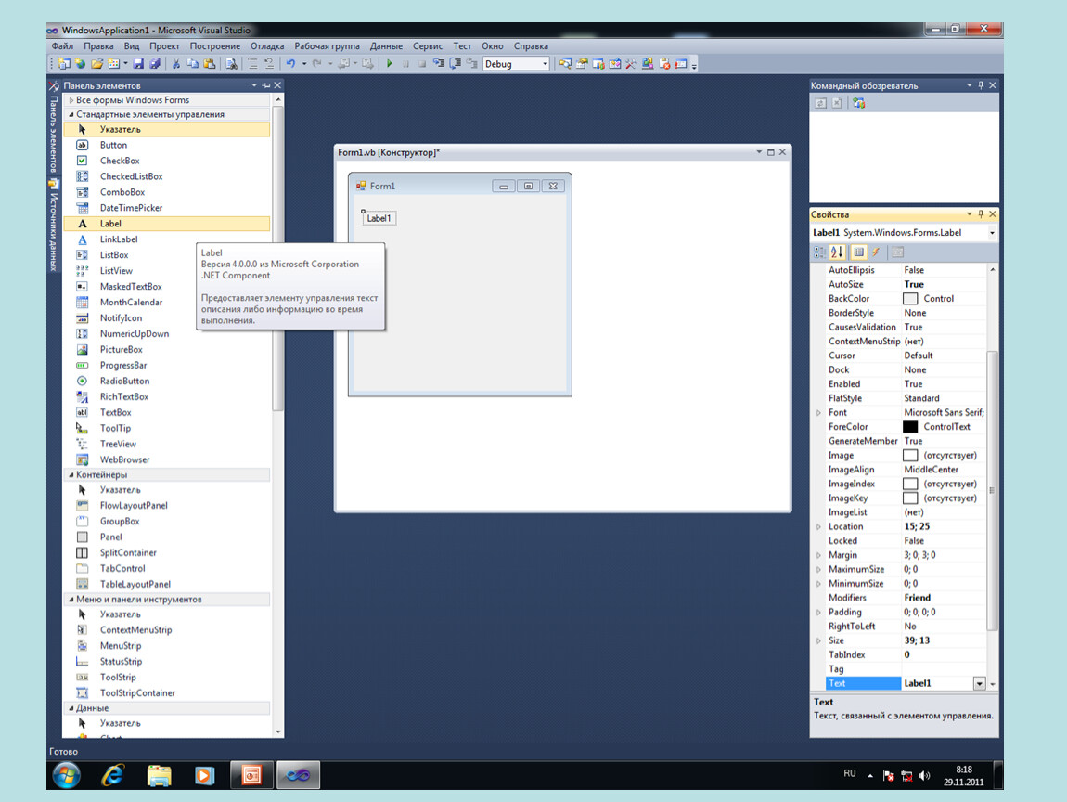Select the TextBox control in Toolbox
Viewport: 1067px width, 802px height.
(x=167, y=412)
